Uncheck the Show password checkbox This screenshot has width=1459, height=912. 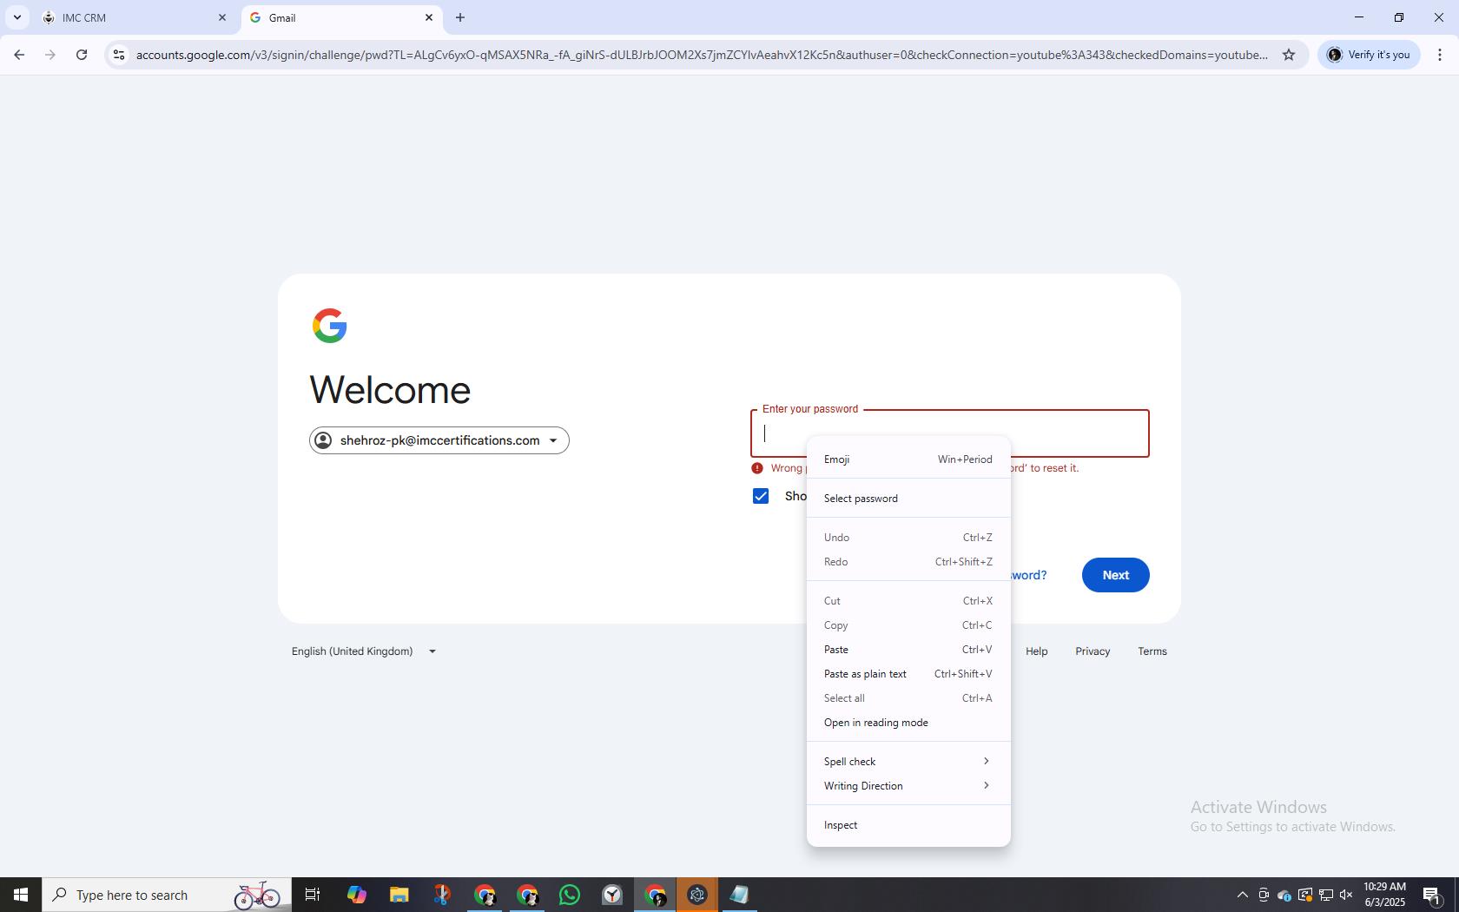761,496
